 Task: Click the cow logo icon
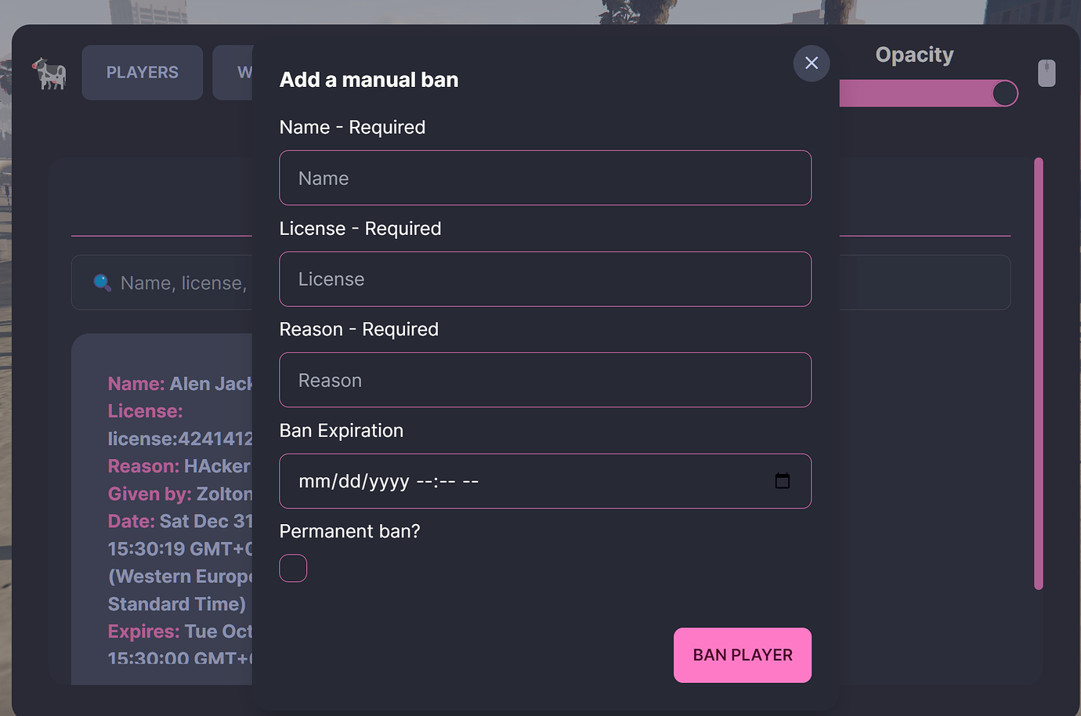click(x=49, y=72)
